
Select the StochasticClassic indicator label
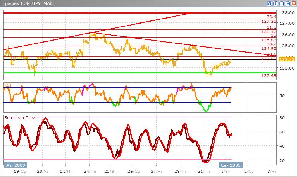coord(22,117)
